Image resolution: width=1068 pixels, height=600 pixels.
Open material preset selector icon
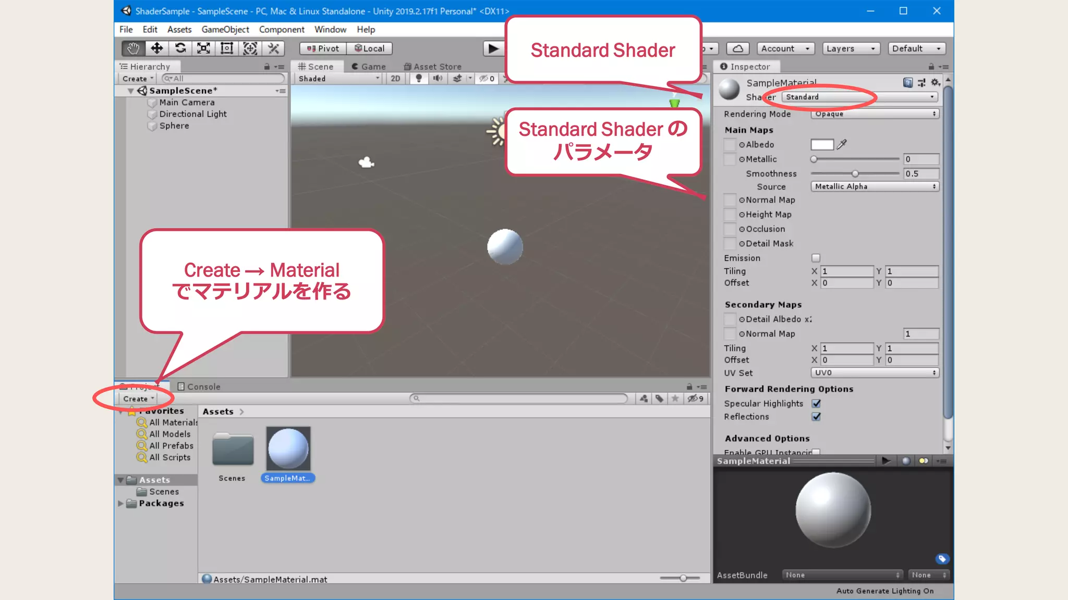[921, 82]
